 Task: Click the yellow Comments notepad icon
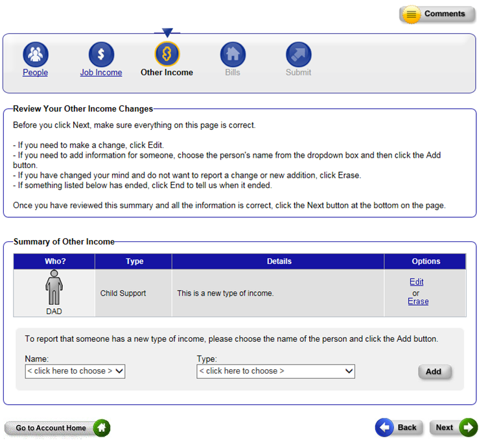pyautogui.click(x=411, y=14)
